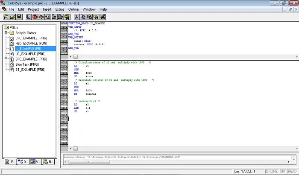Open the Window menu

point(89,9)
